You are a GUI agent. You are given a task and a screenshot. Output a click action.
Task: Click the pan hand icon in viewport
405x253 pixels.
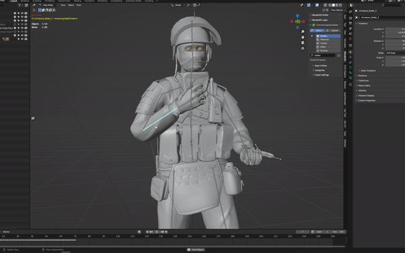[302, 37]
